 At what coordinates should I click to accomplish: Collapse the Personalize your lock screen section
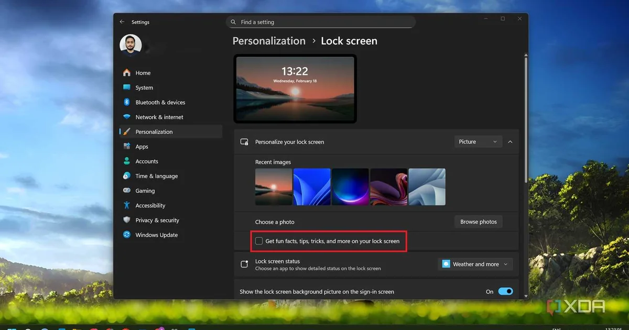click(511, 142)
